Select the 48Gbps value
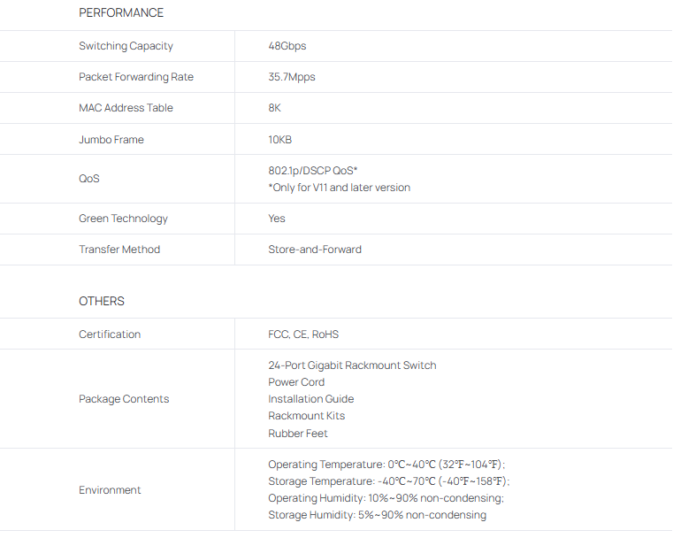This screenshot has width=673, height=538. pyautogui.click(x=287, y=46)
